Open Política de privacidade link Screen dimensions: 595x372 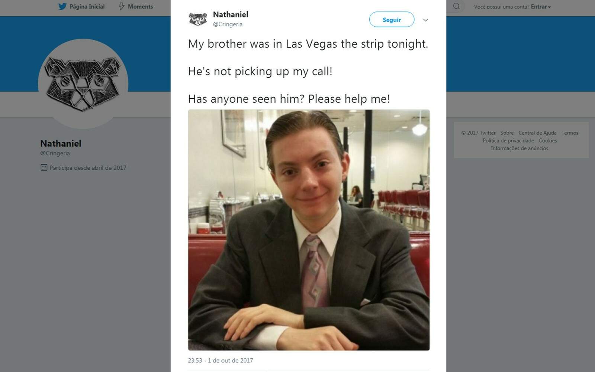[508, 141]
